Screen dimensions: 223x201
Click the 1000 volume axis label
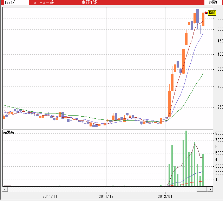click(x=219, y=180)
